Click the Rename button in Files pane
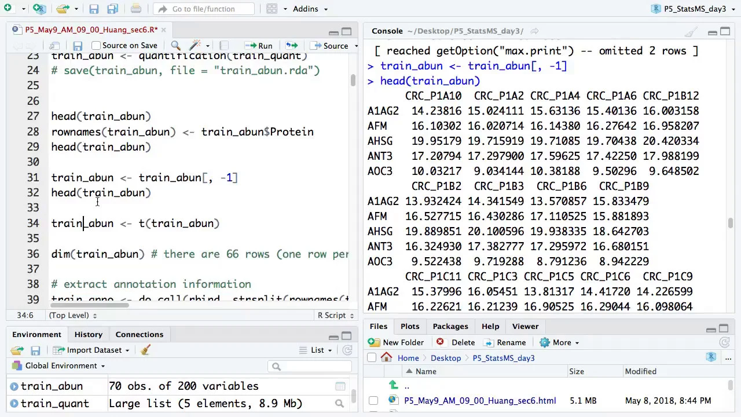The height and width of the screenshot is (417, 741). 504,342
